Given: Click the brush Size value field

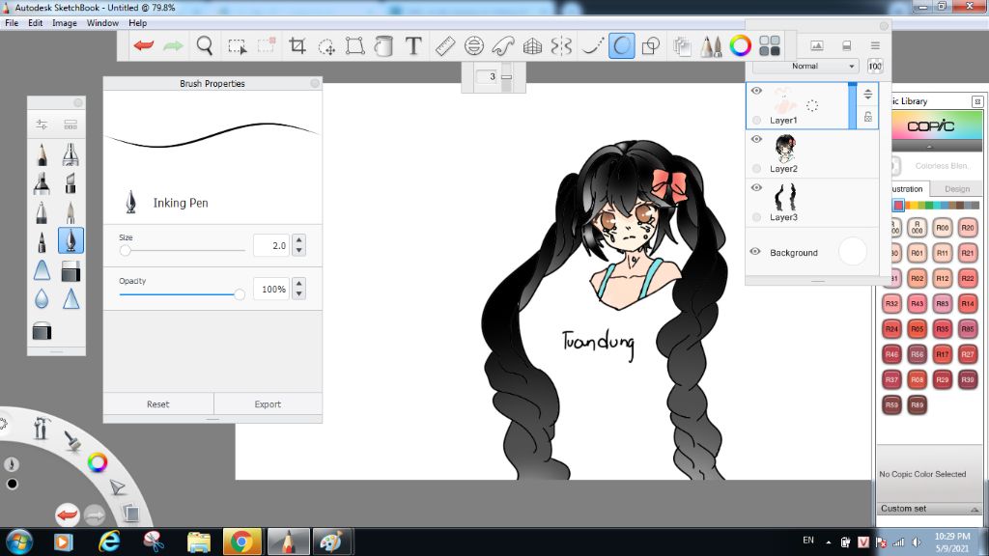Looking at the screenshot, I should click(271, 245).
